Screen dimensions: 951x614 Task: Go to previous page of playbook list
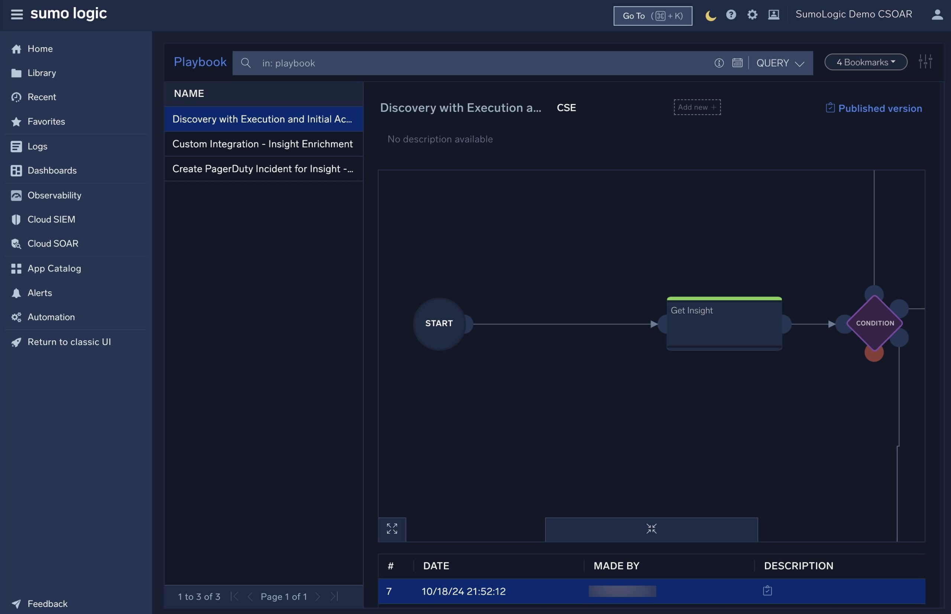tap(250, 597)
